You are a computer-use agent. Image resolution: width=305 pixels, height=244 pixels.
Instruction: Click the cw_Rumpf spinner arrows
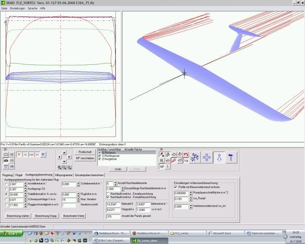click(191, 199)
